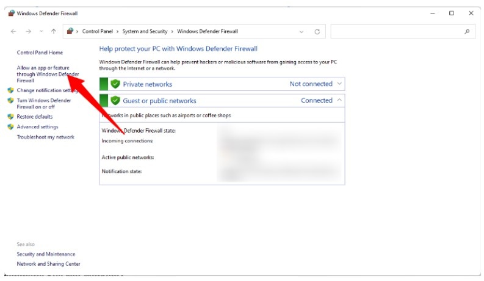This screenshot has height=281, width=484.
Task: Click shield icon beside Restore defaults
Action: 11,117
